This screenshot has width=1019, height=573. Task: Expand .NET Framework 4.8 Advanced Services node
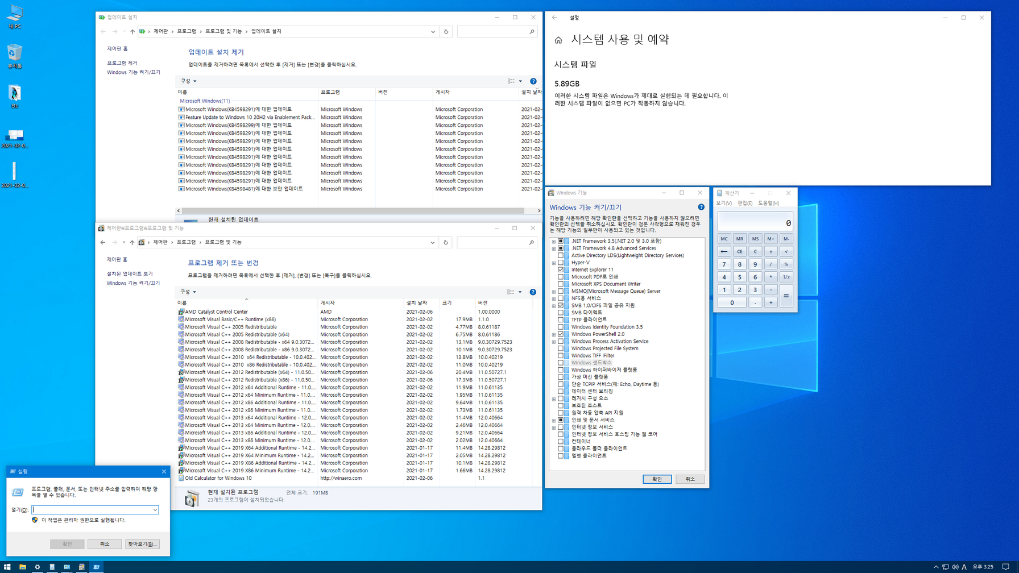554,248
